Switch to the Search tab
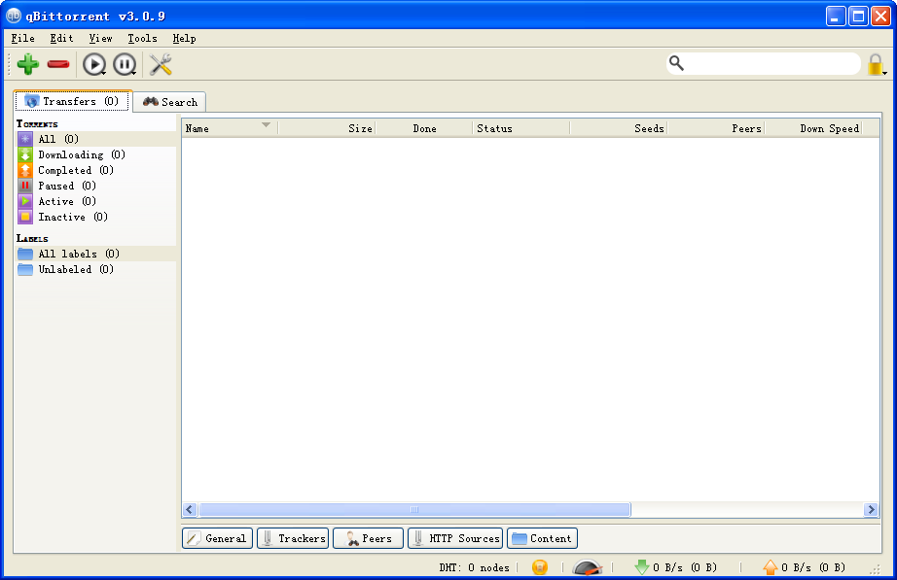The width and height of the screenshot is (897, 580). [x=170, y=102]
